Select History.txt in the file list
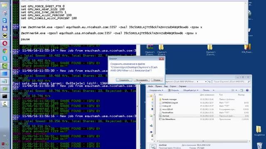This screenshot has width=266, height=149. (166, 106)
